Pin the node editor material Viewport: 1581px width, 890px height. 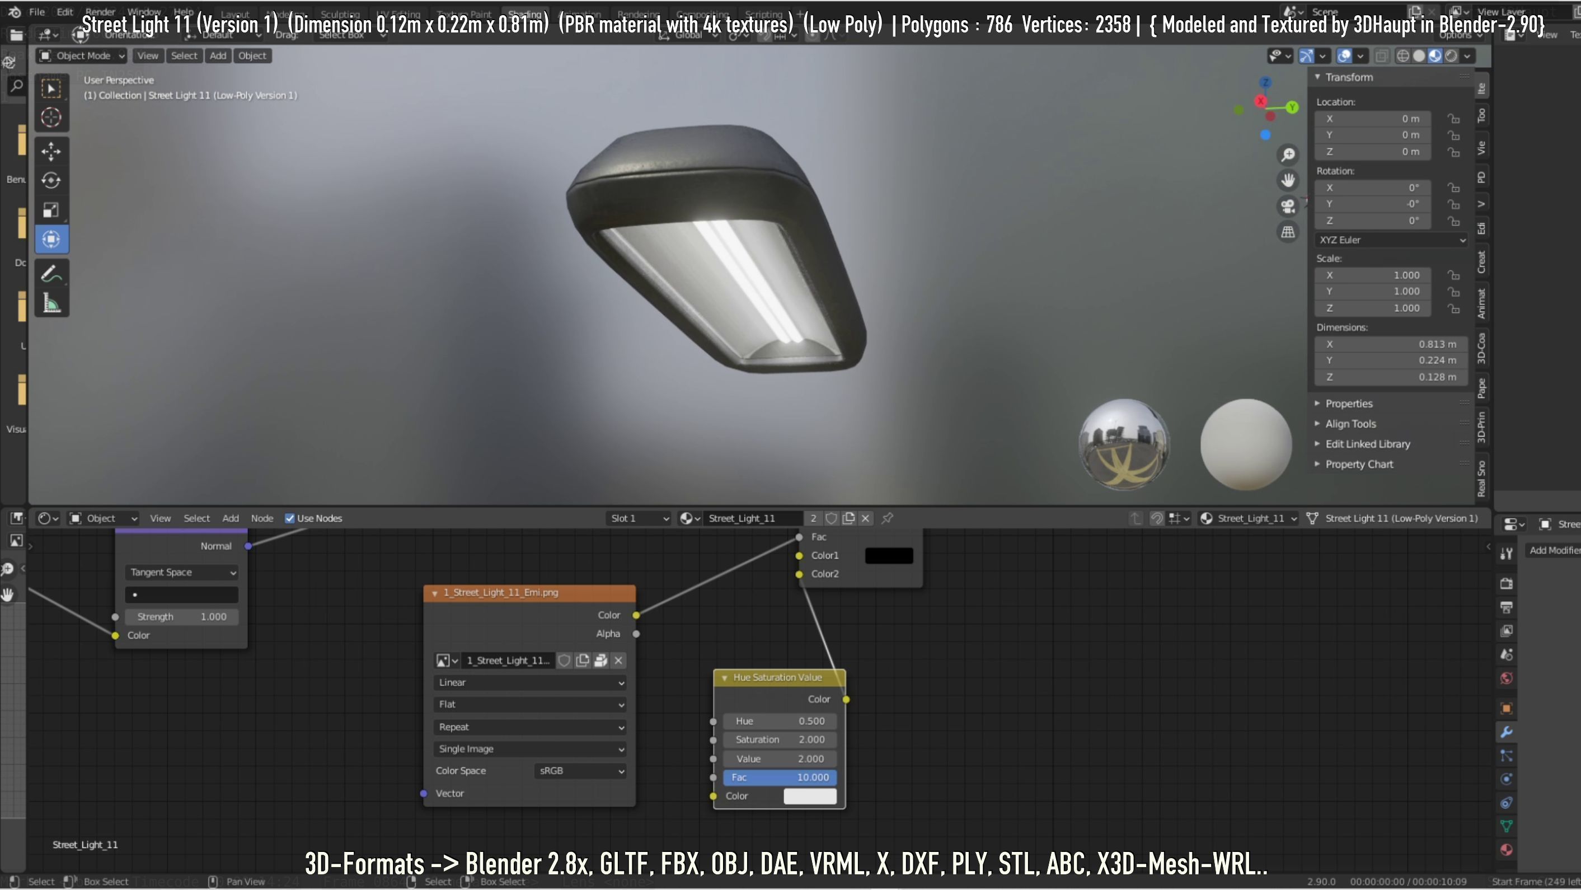887,518
